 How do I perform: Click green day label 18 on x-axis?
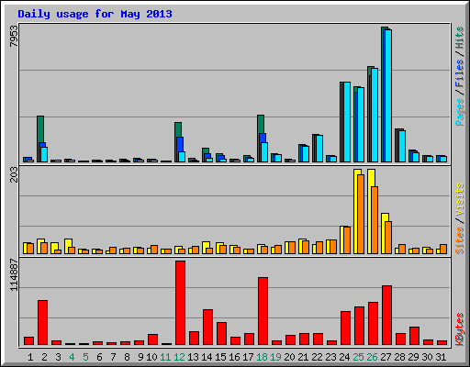[262, 357]
